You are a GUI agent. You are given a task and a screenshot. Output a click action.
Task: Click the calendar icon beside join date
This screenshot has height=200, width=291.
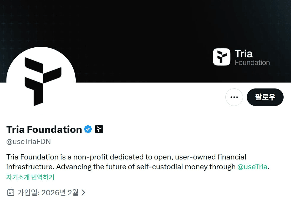[x=11, y=193]
